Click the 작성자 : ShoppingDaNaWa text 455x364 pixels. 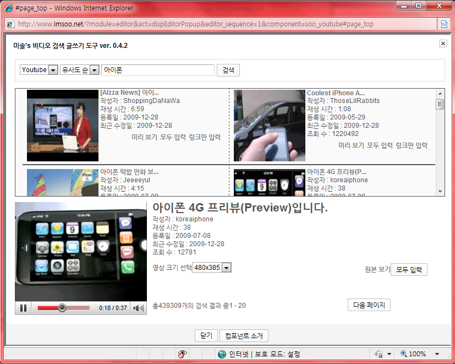140,101
